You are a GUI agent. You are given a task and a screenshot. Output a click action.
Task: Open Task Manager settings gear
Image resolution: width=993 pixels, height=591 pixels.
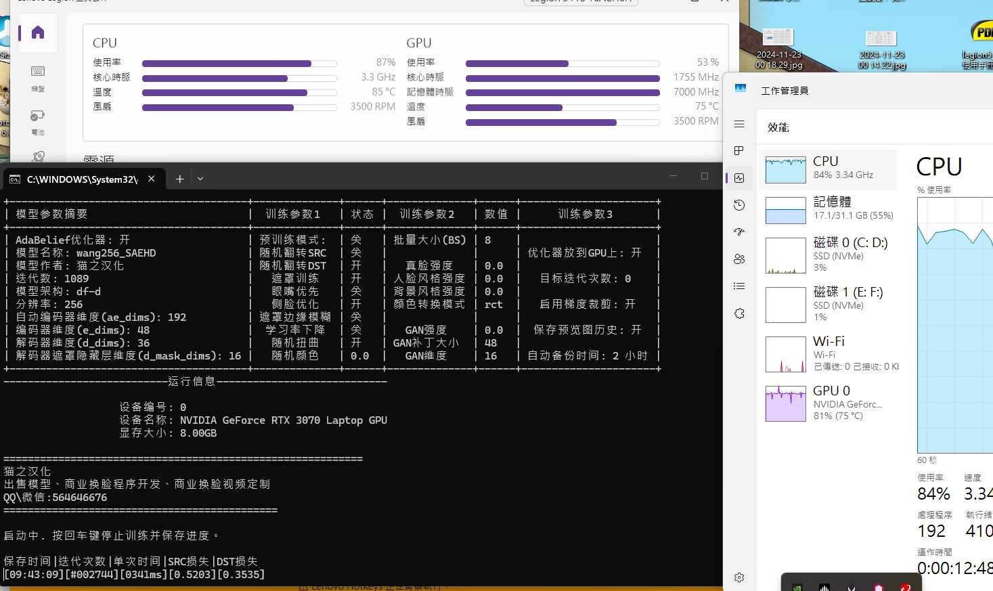739,577
